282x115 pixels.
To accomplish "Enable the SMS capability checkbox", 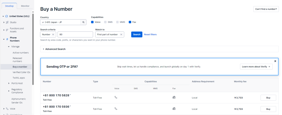I will (x=105, y=22).
